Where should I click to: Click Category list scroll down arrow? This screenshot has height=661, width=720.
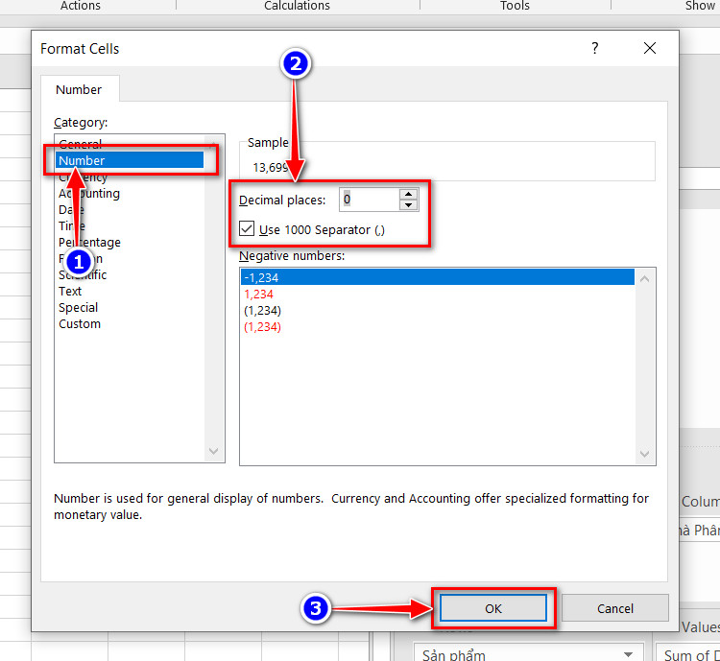tap(213, 451)
